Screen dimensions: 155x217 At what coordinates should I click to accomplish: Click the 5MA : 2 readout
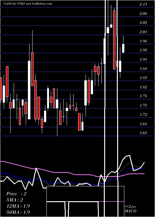15,200
